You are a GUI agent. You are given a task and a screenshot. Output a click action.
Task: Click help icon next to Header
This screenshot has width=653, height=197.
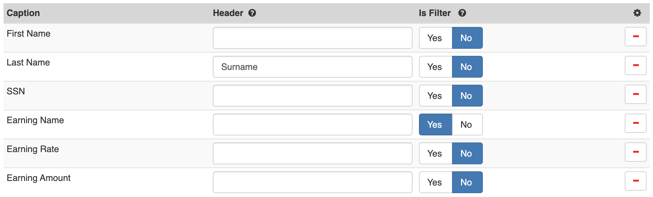[252, 13]
